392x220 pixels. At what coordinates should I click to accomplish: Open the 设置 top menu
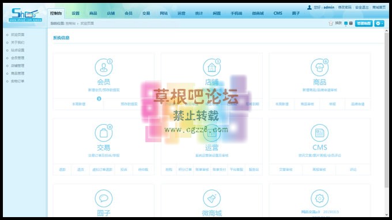pyautogui.click(x=76, y=13)
